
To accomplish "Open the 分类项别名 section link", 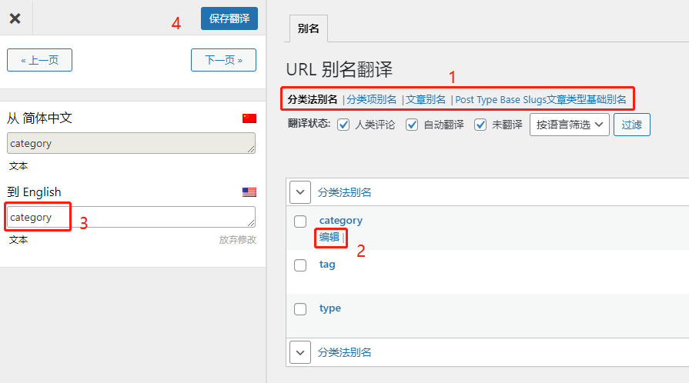I will (x=372, y=99).
